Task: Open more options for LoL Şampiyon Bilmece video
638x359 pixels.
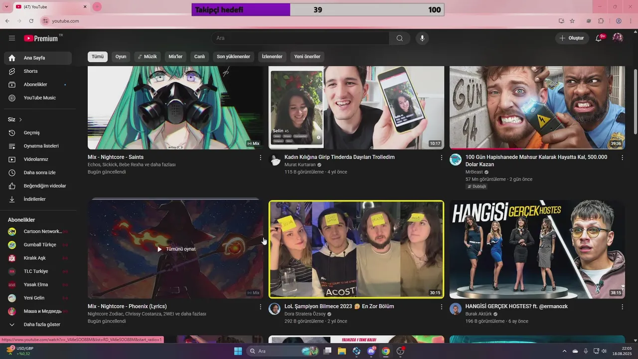Action: pos(441,307)
